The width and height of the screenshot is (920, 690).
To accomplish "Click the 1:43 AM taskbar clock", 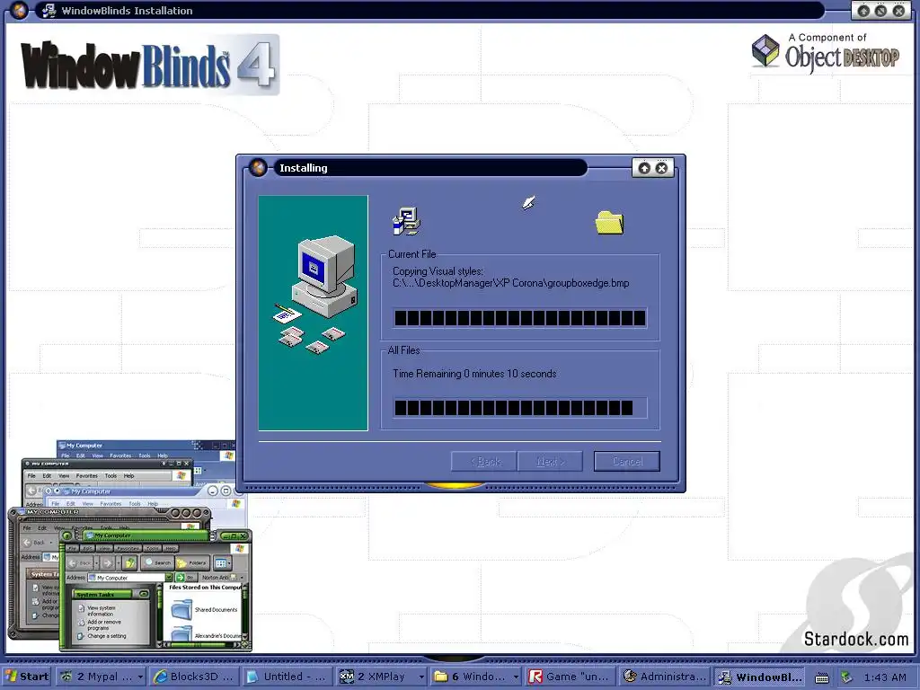I will tap(885, 677).
